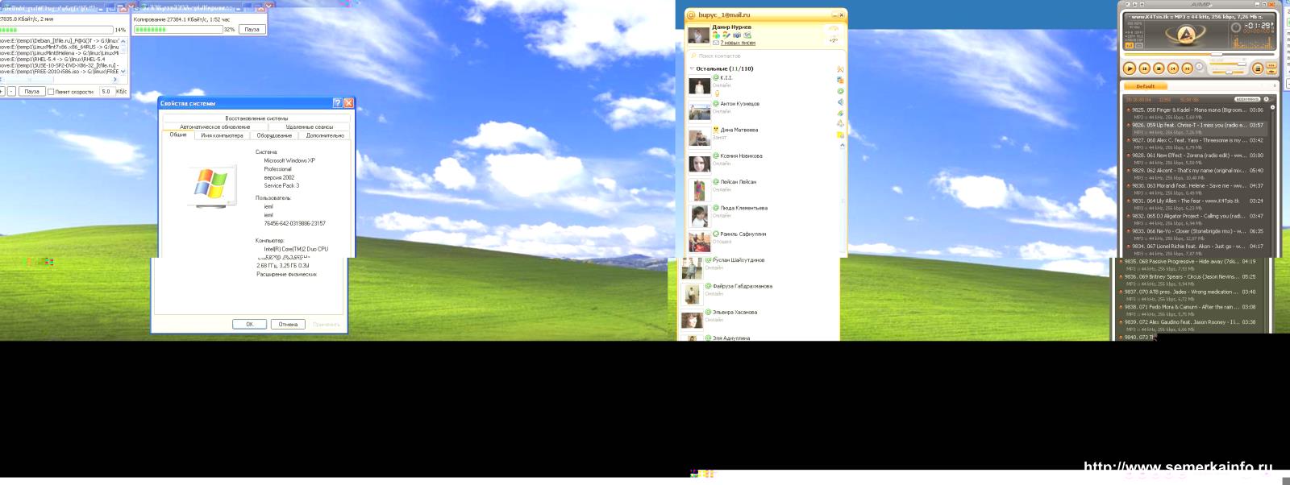
Task: Select the FREE-2010-i586.iso move entry
Action: pyautogui.click(x=60, y=72)
